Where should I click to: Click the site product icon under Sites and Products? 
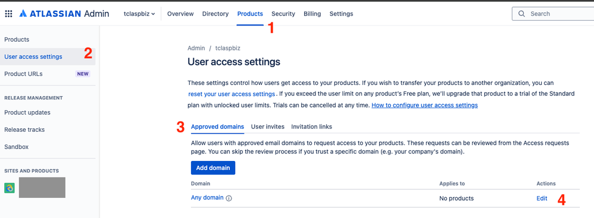(x=10, y=188)
